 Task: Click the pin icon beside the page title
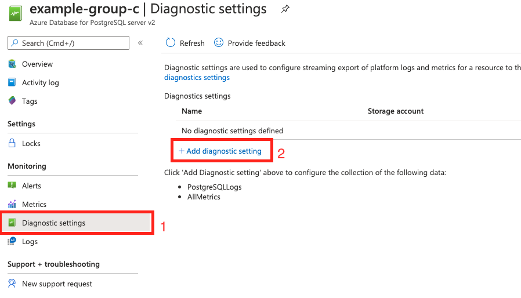tap(285, 9)
